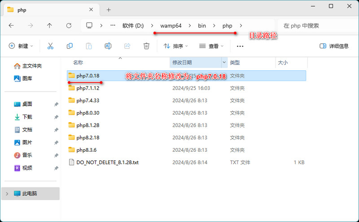Add a new tab with plus button

(x=109, y=9)
